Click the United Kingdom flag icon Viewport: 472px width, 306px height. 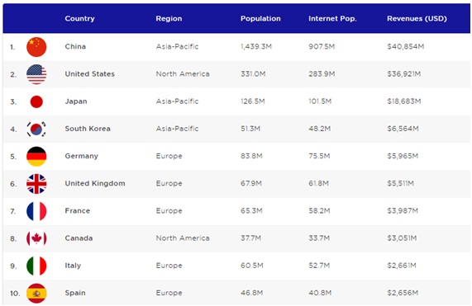pyautogui.click(x=36, y=184)
